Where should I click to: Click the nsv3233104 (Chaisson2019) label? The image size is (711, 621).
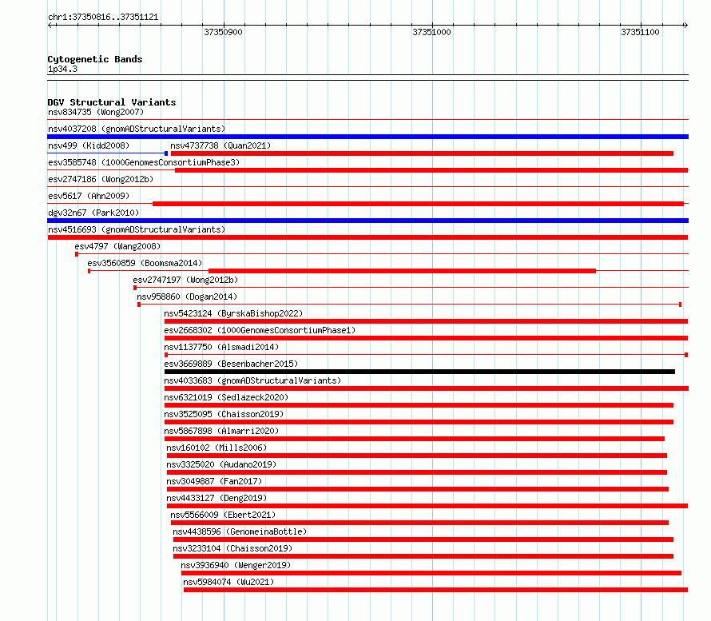[x=232, y=548]
